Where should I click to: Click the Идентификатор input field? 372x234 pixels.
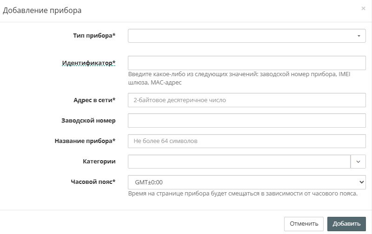click(246, 63)
